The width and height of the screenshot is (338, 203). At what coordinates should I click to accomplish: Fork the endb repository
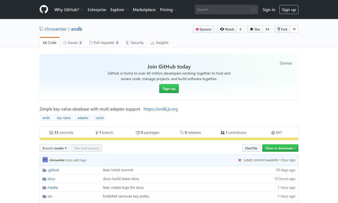coord(282,29)
